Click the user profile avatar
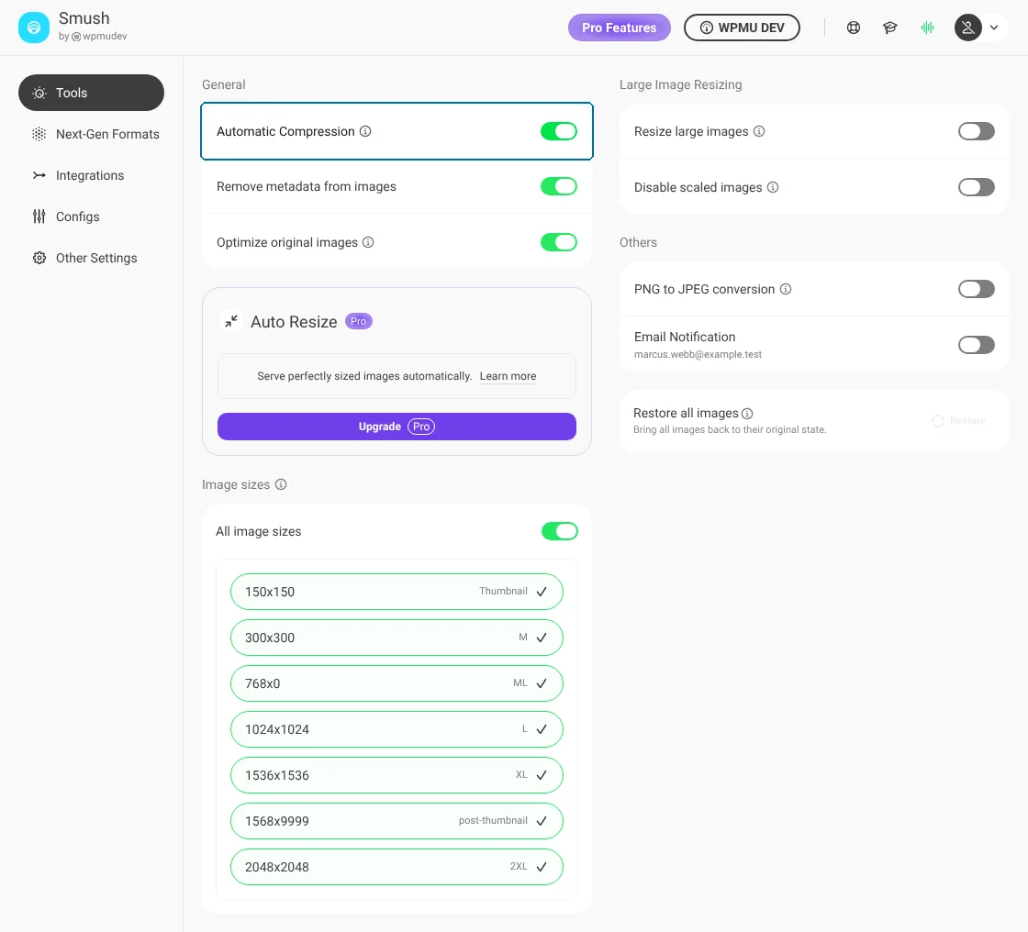This screenshot has width=1028, height=932. coord(967,28)
